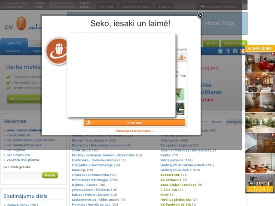Open 'vakanču RSS plūsma' link
This screenshot has height=206, width=275.
point(23,160)
